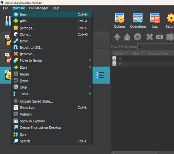
Task: Choose Add... menu entry
Action: (52, 21)
